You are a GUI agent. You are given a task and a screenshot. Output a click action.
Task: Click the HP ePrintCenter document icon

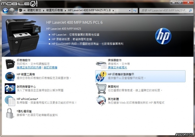10,101
